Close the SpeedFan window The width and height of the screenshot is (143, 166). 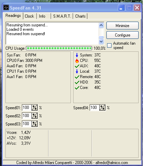137,8
